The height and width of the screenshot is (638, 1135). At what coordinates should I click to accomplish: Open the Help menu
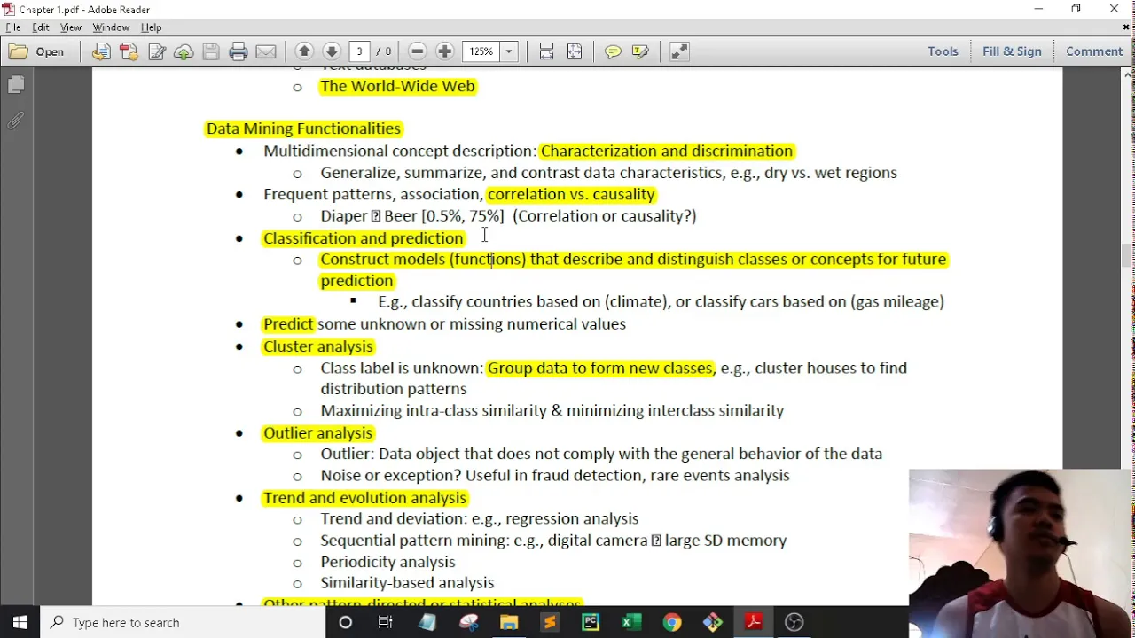152,27
